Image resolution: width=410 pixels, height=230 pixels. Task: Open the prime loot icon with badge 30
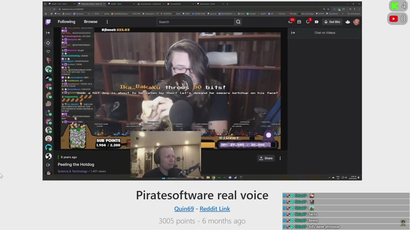point(291,21)
